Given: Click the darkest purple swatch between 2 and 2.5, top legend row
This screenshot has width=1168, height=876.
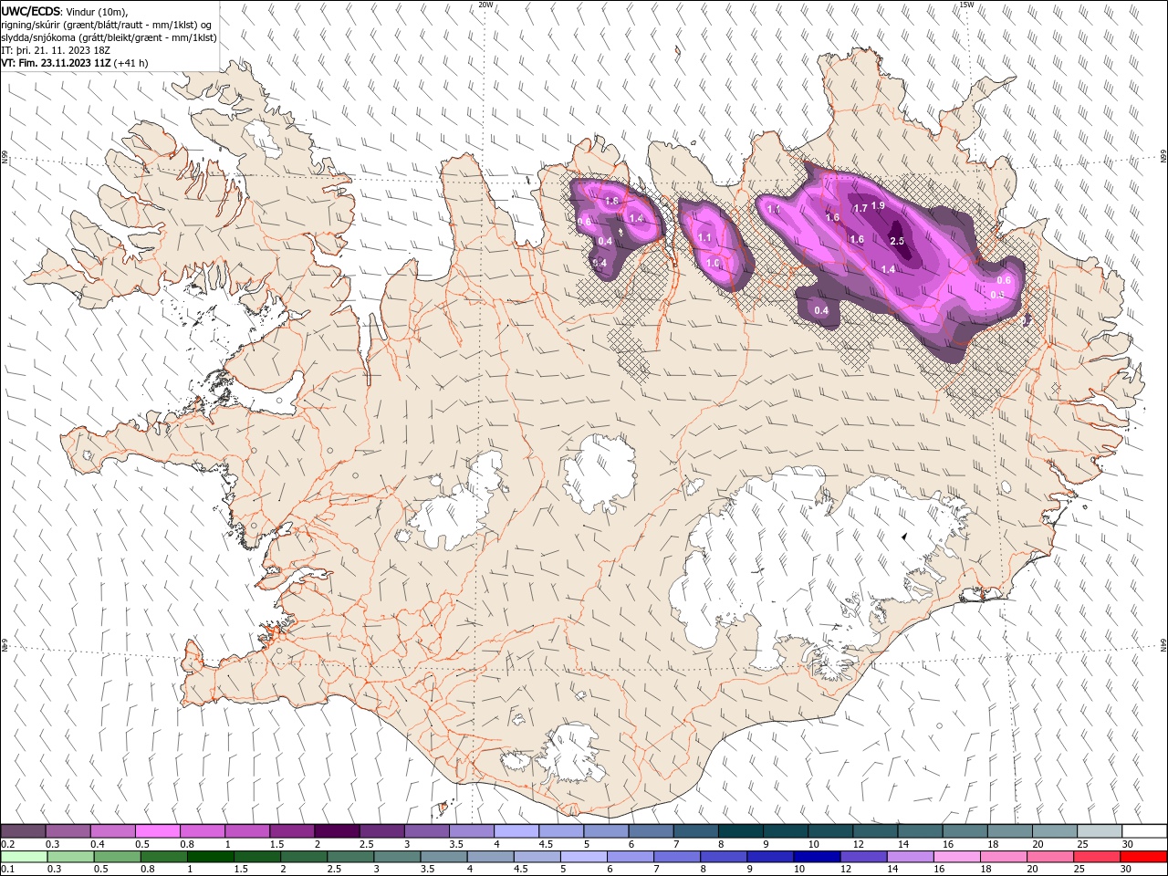Looking at the screenshot, I should click(x=336, y=831).
